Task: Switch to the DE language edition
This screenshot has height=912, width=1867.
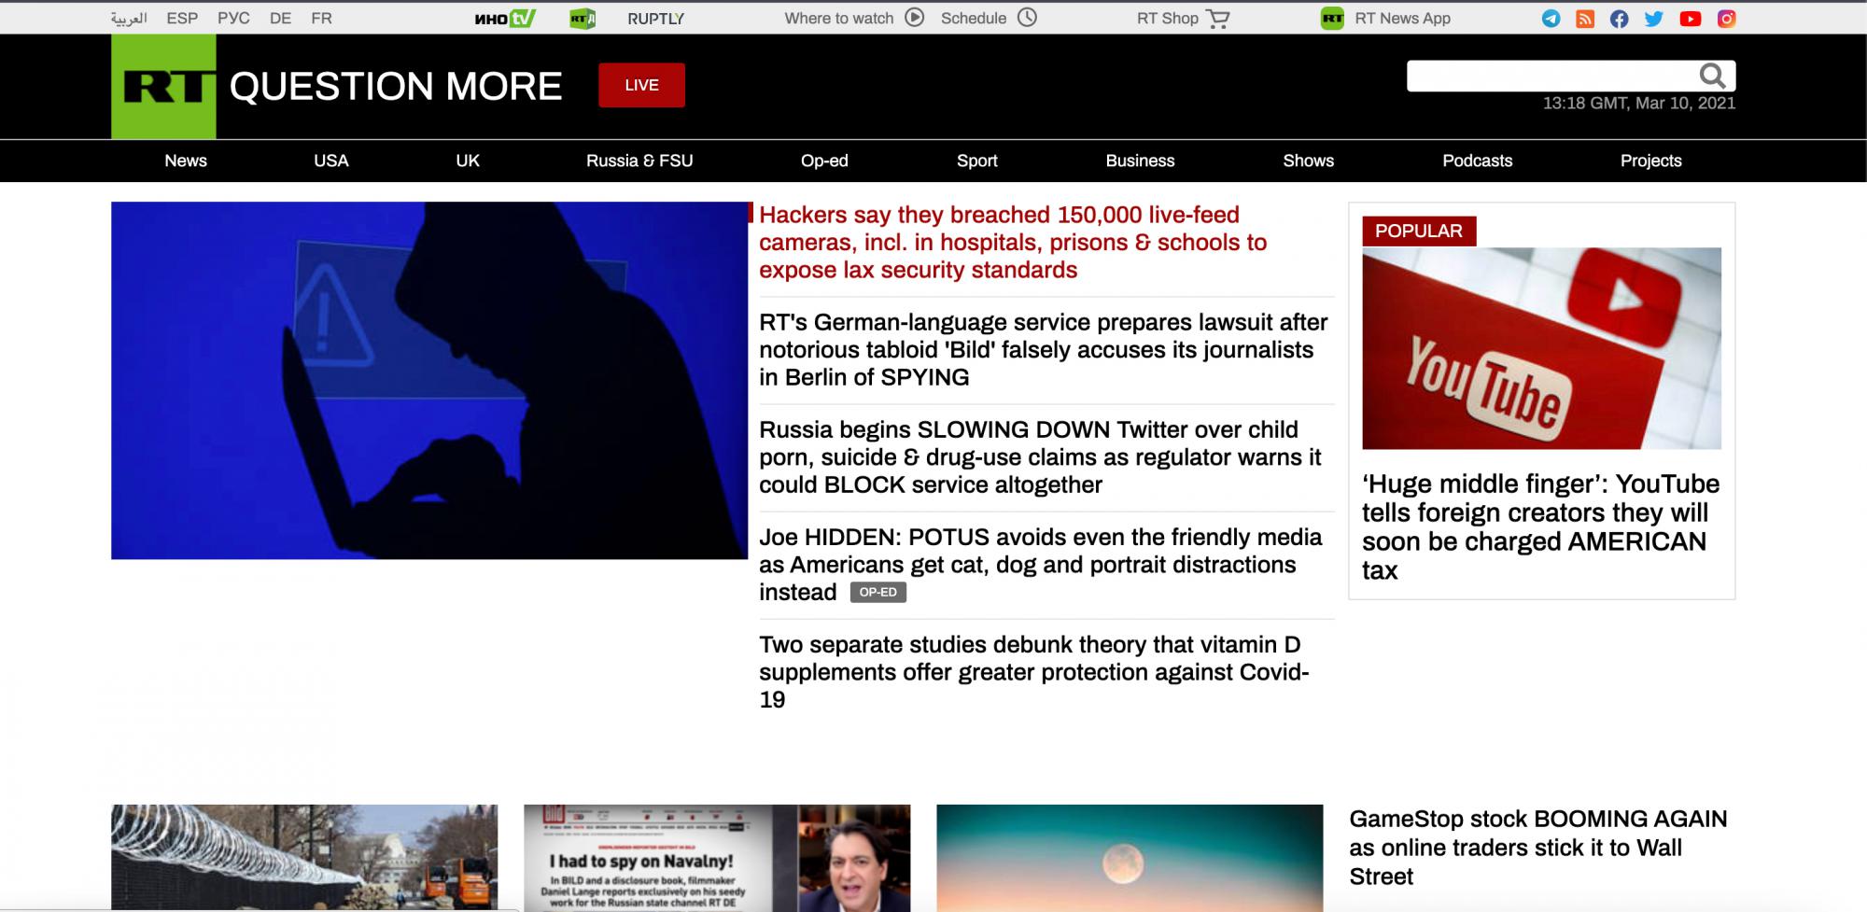Action: point(280,18)
